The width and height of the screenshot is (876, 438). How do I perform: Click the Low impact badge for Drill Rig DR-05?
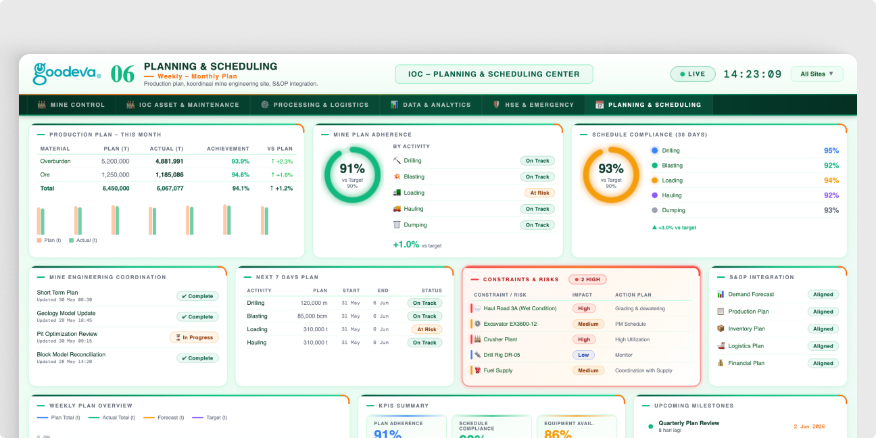tap(583, 355)
